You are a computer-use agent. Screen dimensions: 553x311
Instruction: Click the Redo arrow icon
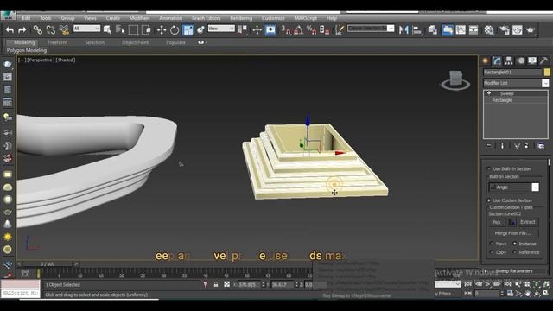[22, 30]
